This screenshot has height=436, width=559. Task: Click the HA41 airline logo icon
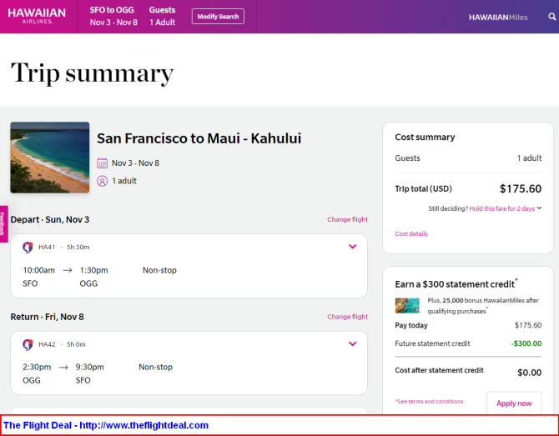pyautogui.click(x=28, y=247)
